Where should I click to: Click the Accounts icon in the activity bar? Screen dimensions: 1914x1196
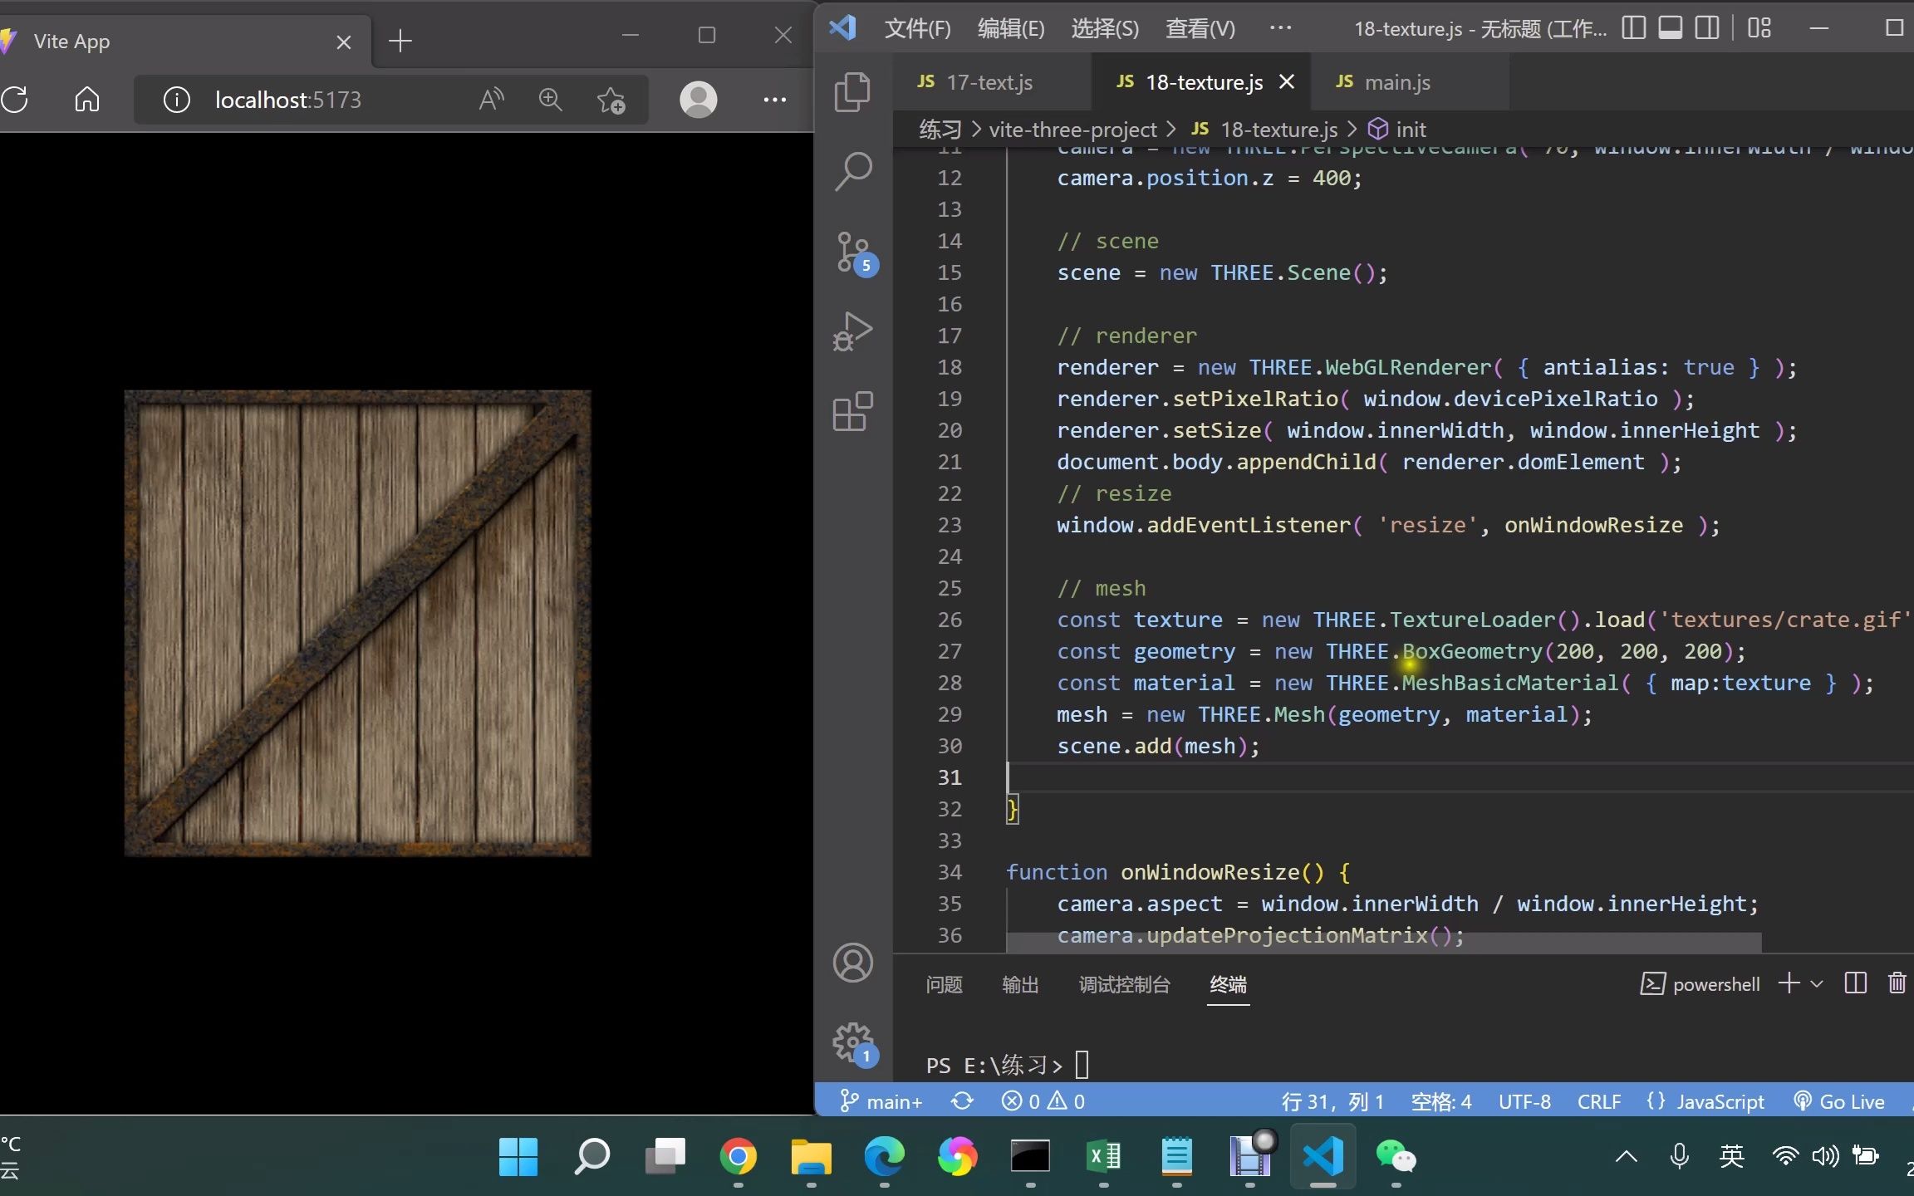(x=852, y=963)
